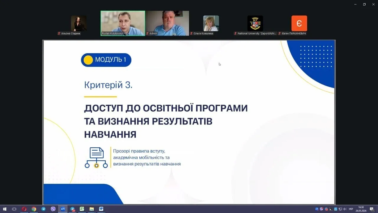This screenshot has height=213, width=378.
Task: Open the Windows notification center
Action: (x=372, y=209)
